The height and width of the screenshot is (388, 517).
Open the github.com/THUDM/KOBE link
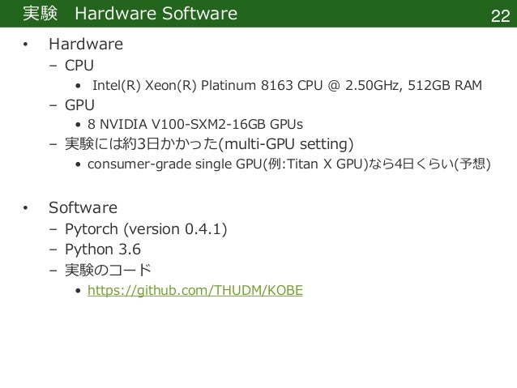point(194,291)
